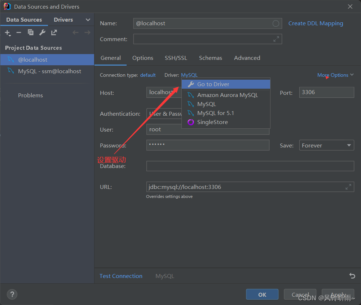Viewport: 361px width, 305px height.
Task: Open the Authentication dropdown
Action: point(164,114)
